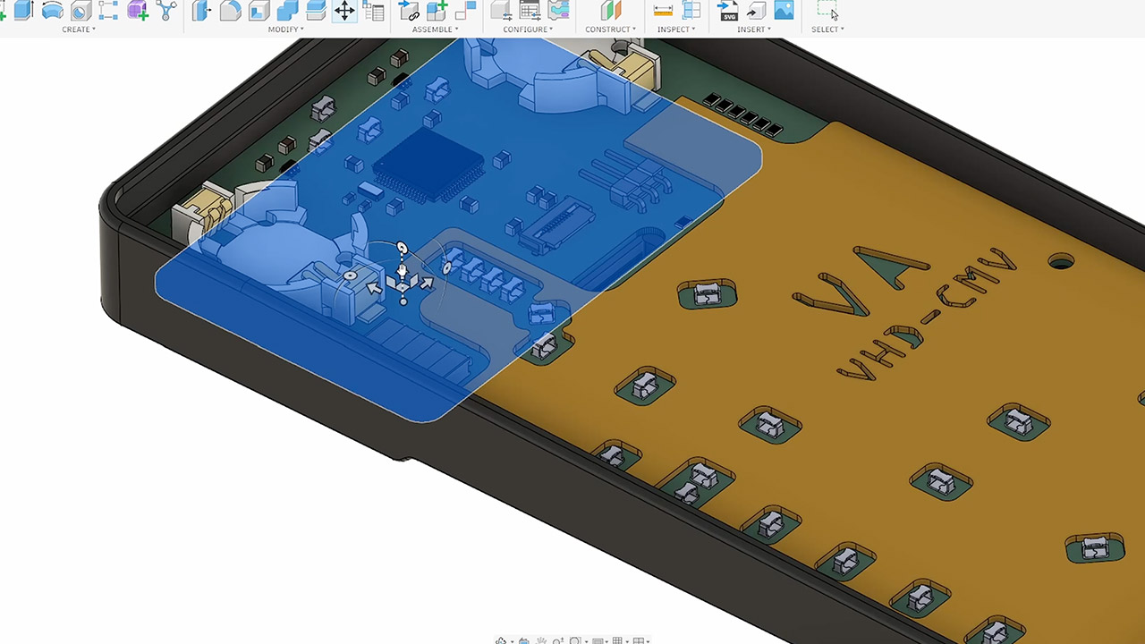
Task: Open the Rectangular Pattern tool
Action: point(109,11)
